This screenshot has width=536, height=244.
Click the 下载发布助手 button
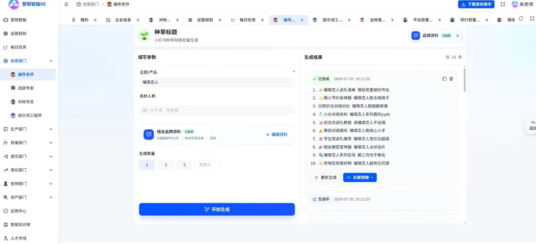point(476,4)
